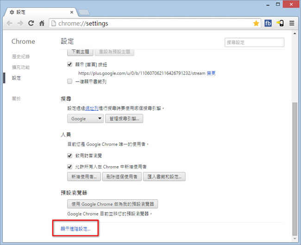This screenshot has width=301, height=245.
Task: Go forward using the forward arrow
Action: click(x=20, y=24)
